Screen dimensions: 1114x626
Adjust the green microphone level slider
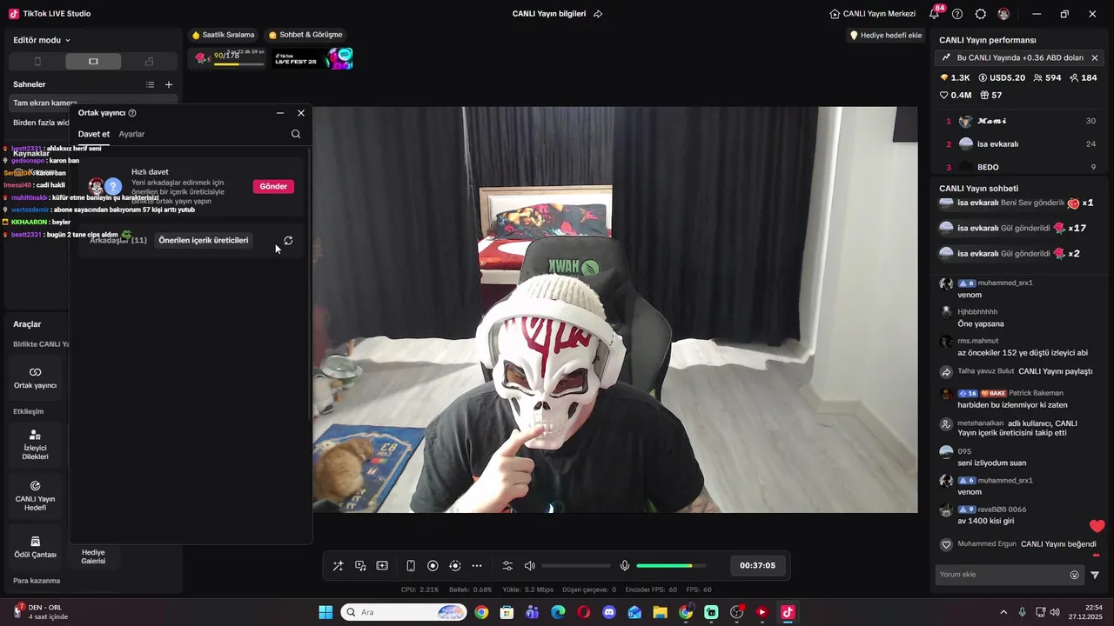pyautogui.click(x=671, y=566)
